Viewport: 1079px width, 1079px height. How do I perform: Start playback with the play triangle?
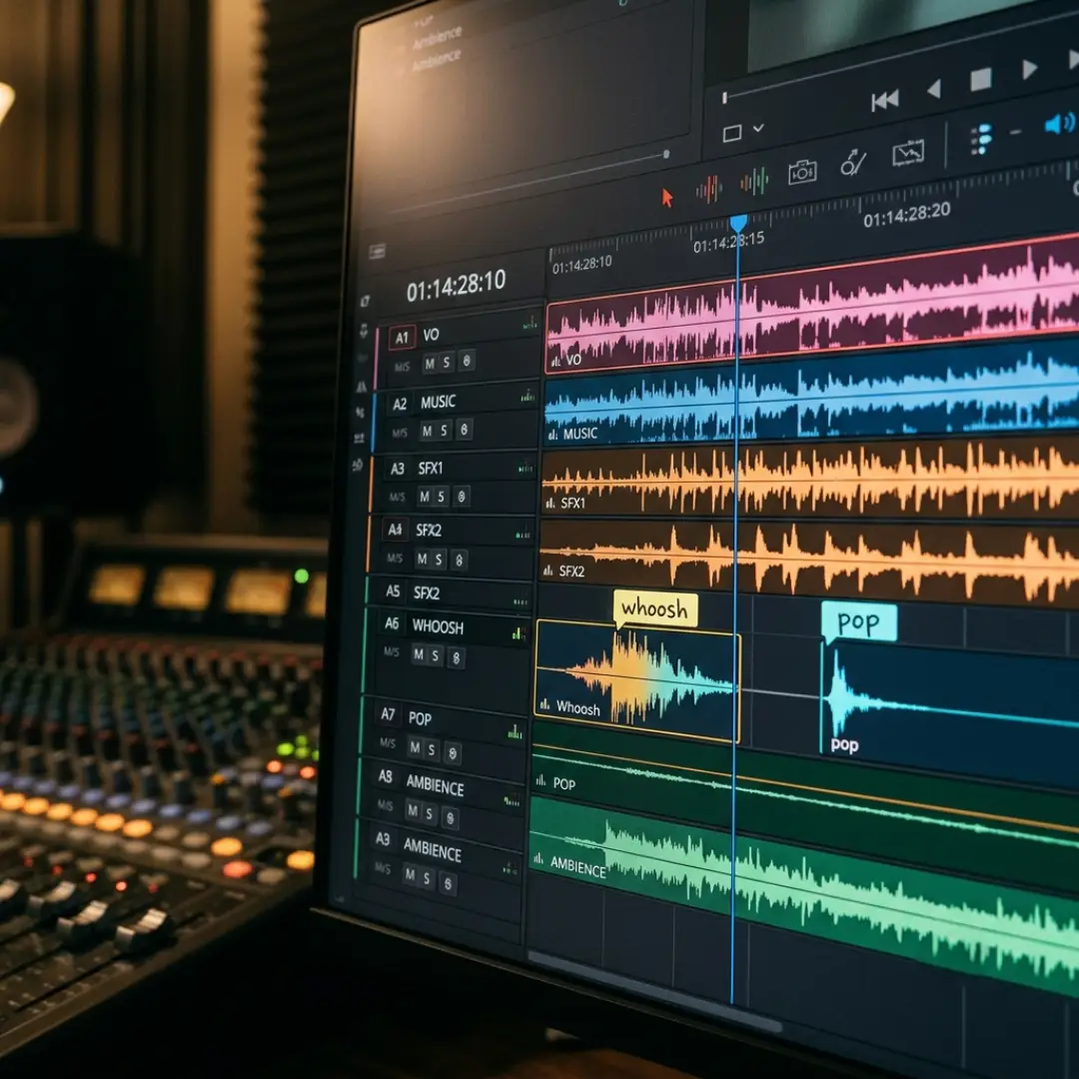point(1029,69)
